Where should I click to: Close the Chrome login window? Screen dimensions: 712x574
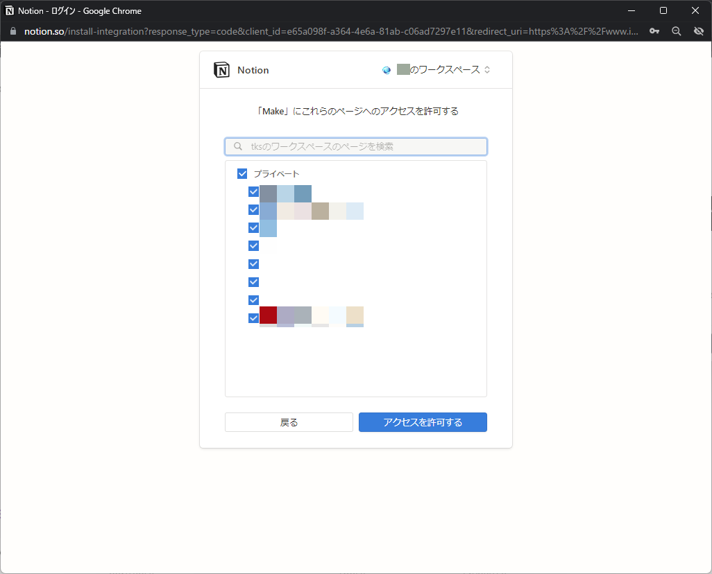695,11
